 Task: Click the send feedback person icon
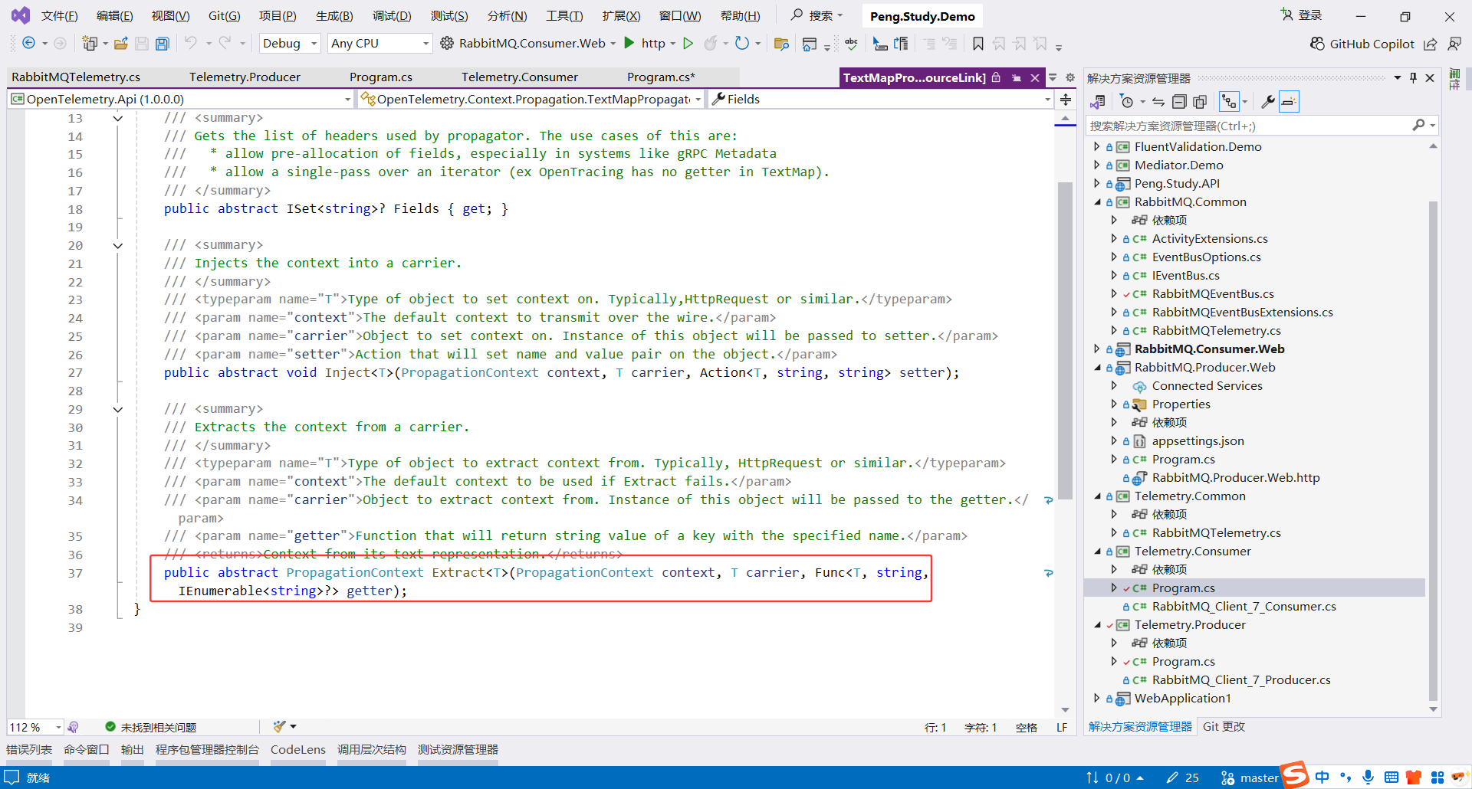1454,44
